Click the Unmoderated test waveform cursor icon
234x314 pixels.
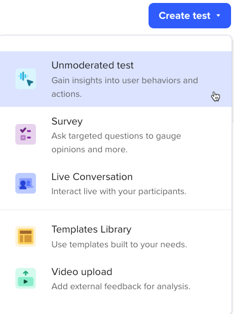[x=25, y=78]
